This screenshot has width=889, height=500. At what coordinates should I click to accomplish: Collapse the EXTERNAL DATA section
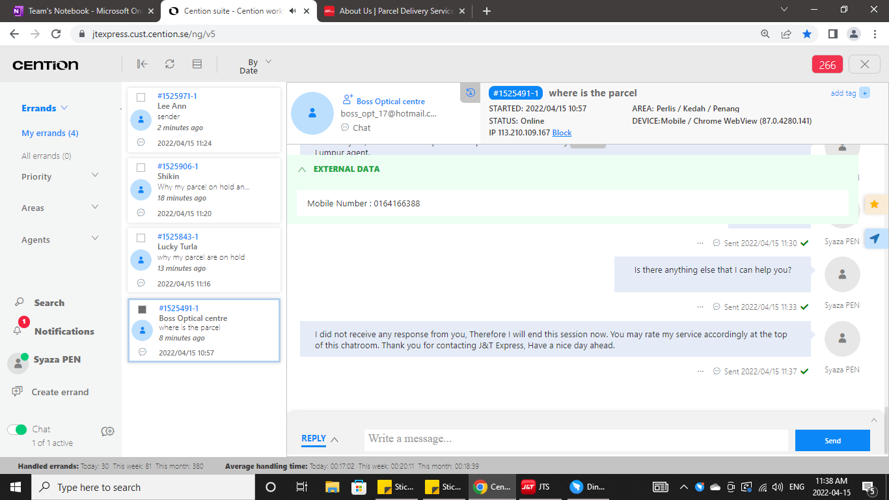301,169
